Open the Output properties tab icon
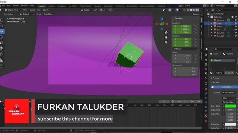This screenshot has width=238, height=133. click(206, 65)
